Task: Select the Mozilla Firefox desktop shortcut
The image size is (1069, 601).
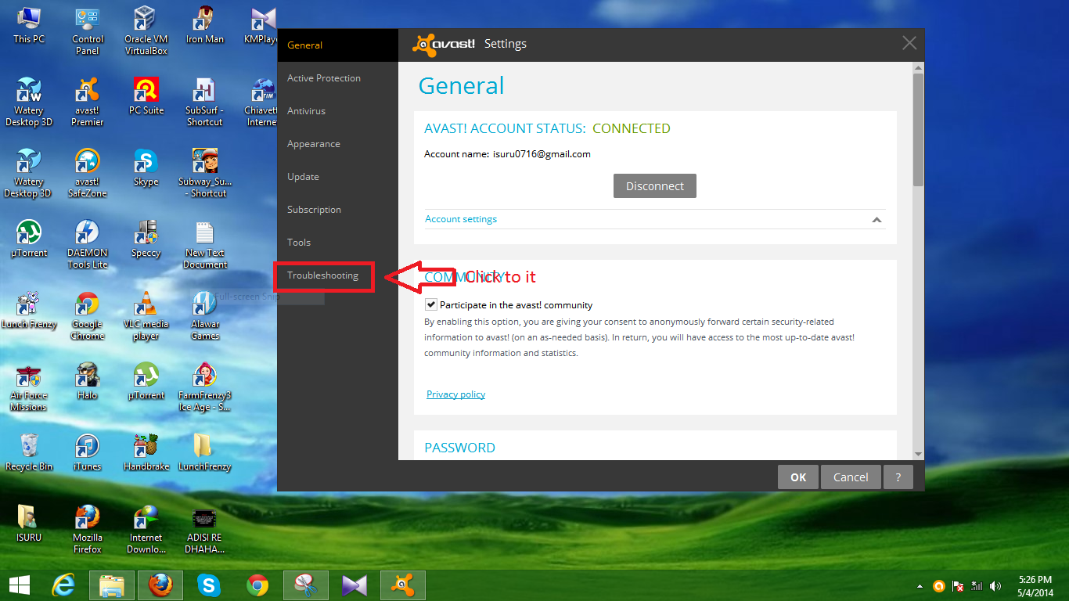Action: 88,529
